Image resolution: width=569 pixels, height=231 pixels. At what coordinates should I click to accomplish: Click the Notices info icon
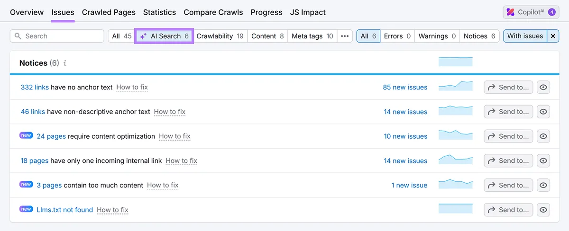pos(65,63)
